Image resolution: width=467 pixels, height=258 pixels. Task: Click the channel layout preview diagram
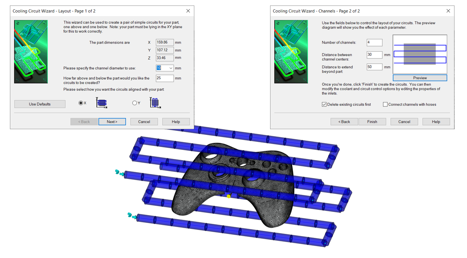420,54
